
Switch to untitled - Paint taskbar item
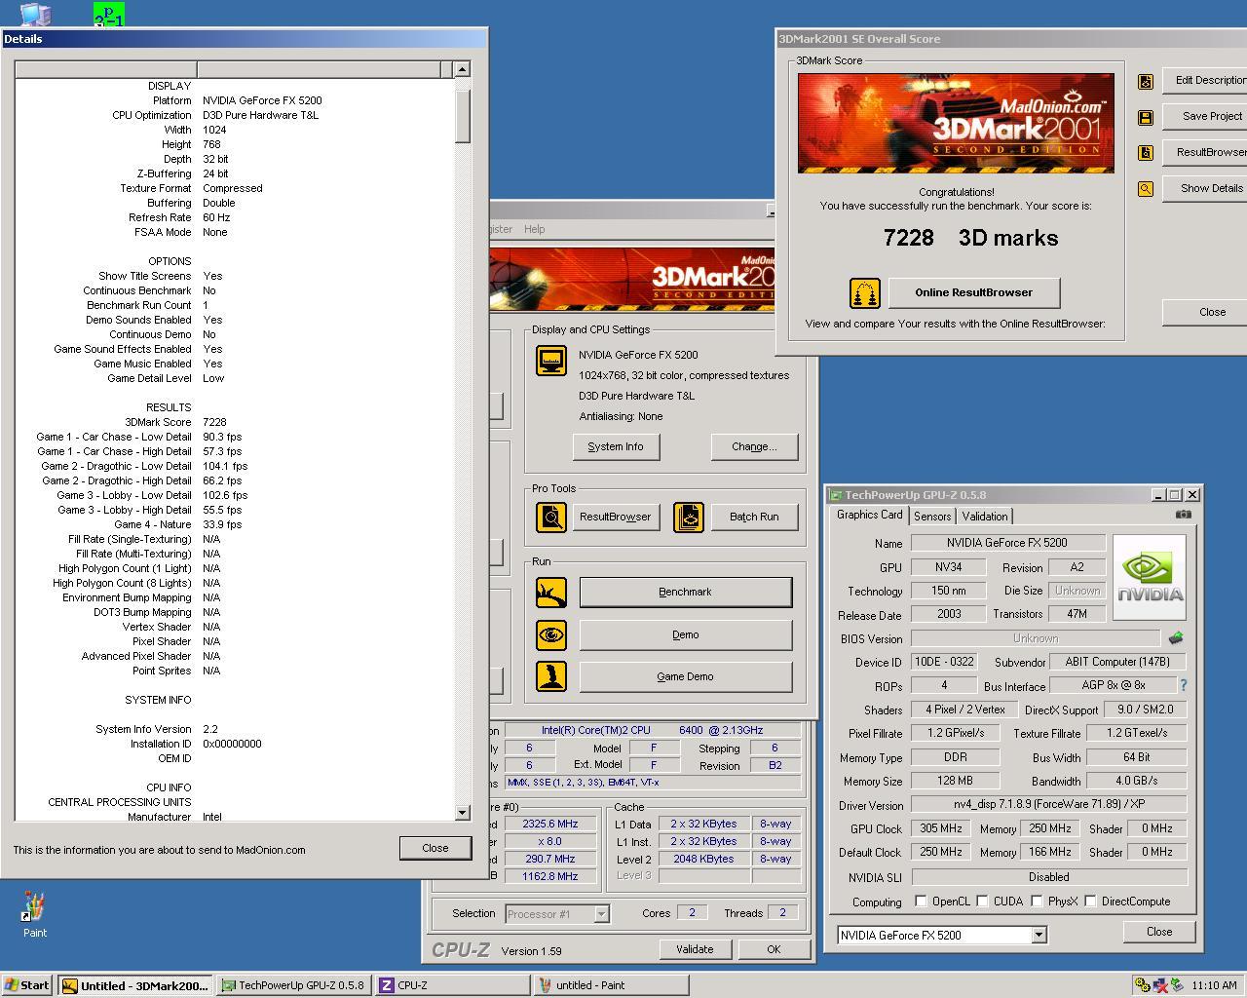(612, 985)
